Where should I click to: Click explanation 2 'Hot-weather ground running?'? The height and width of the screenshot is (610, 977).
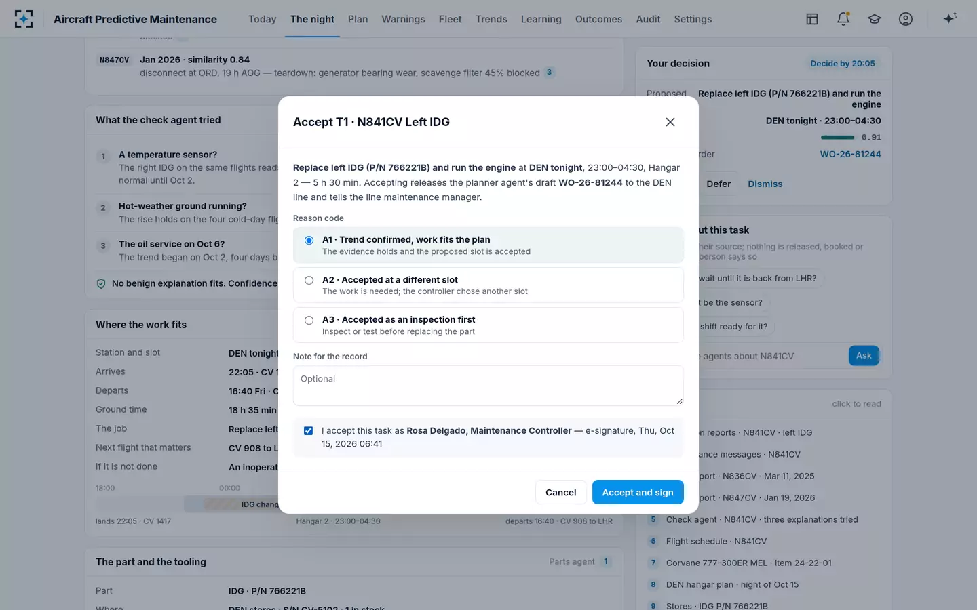tap(183, 206)
